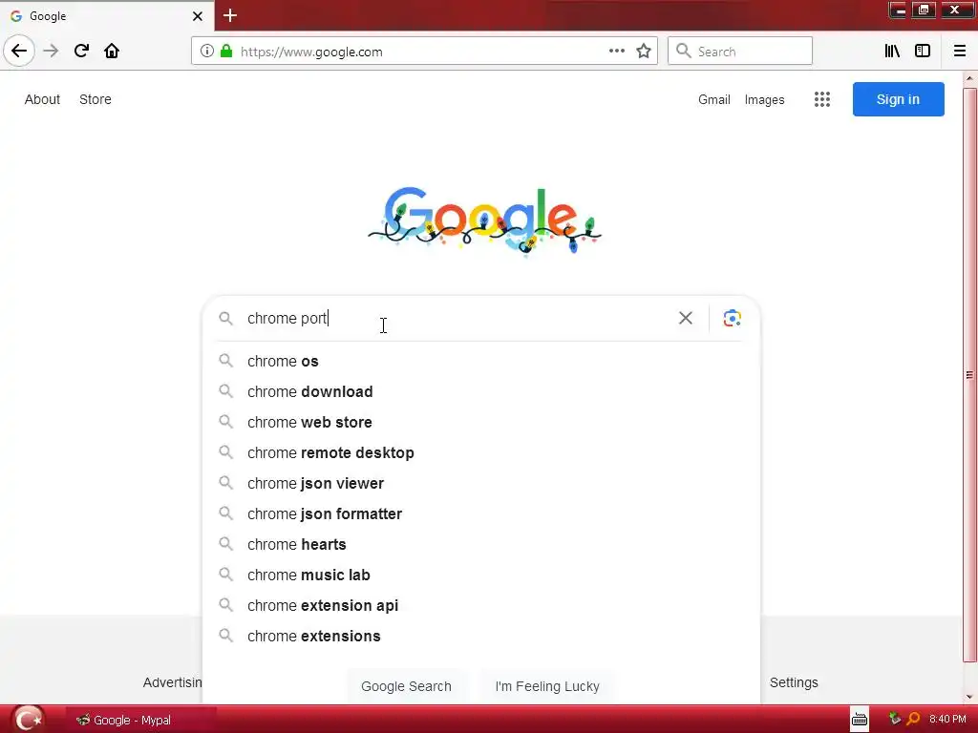The height and width of the screenshot is (733, 978).
Task: Pick suggestion "chrome hearts"
Action: pyautogui.click(x=481, y=544)
